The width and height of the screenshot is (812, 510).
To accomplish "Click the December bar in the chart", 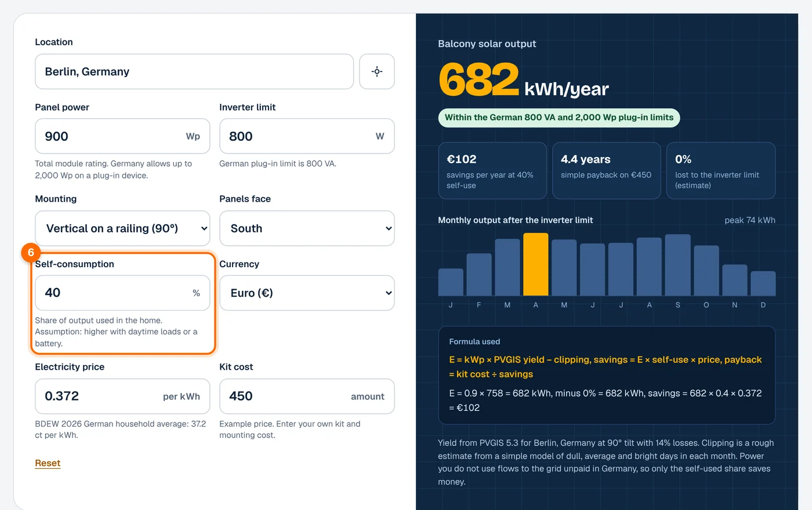I will 763,283.
